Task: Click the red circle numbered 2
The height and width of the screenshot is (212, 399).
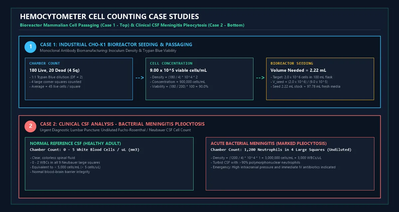Action: click(31, 127)
